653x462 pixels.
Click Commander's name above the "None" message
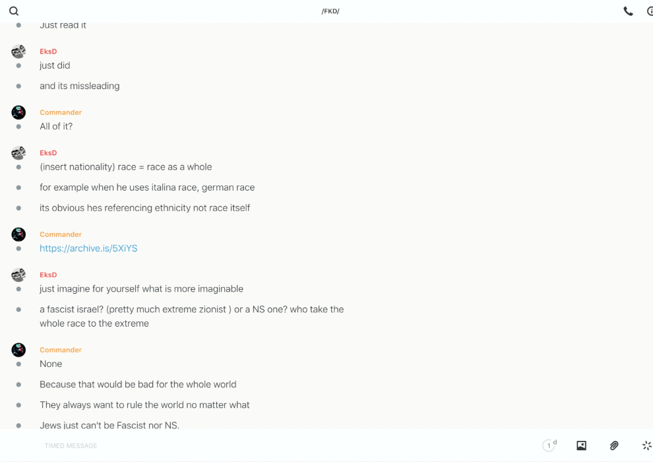point(61,350)
